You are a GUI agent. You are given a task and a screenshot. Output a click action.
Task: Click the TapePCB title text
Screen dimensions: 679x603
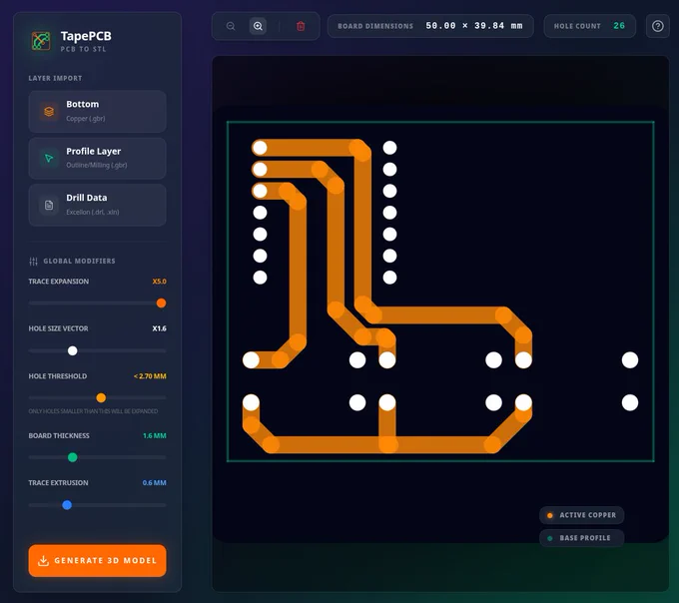tap(86, 36)
